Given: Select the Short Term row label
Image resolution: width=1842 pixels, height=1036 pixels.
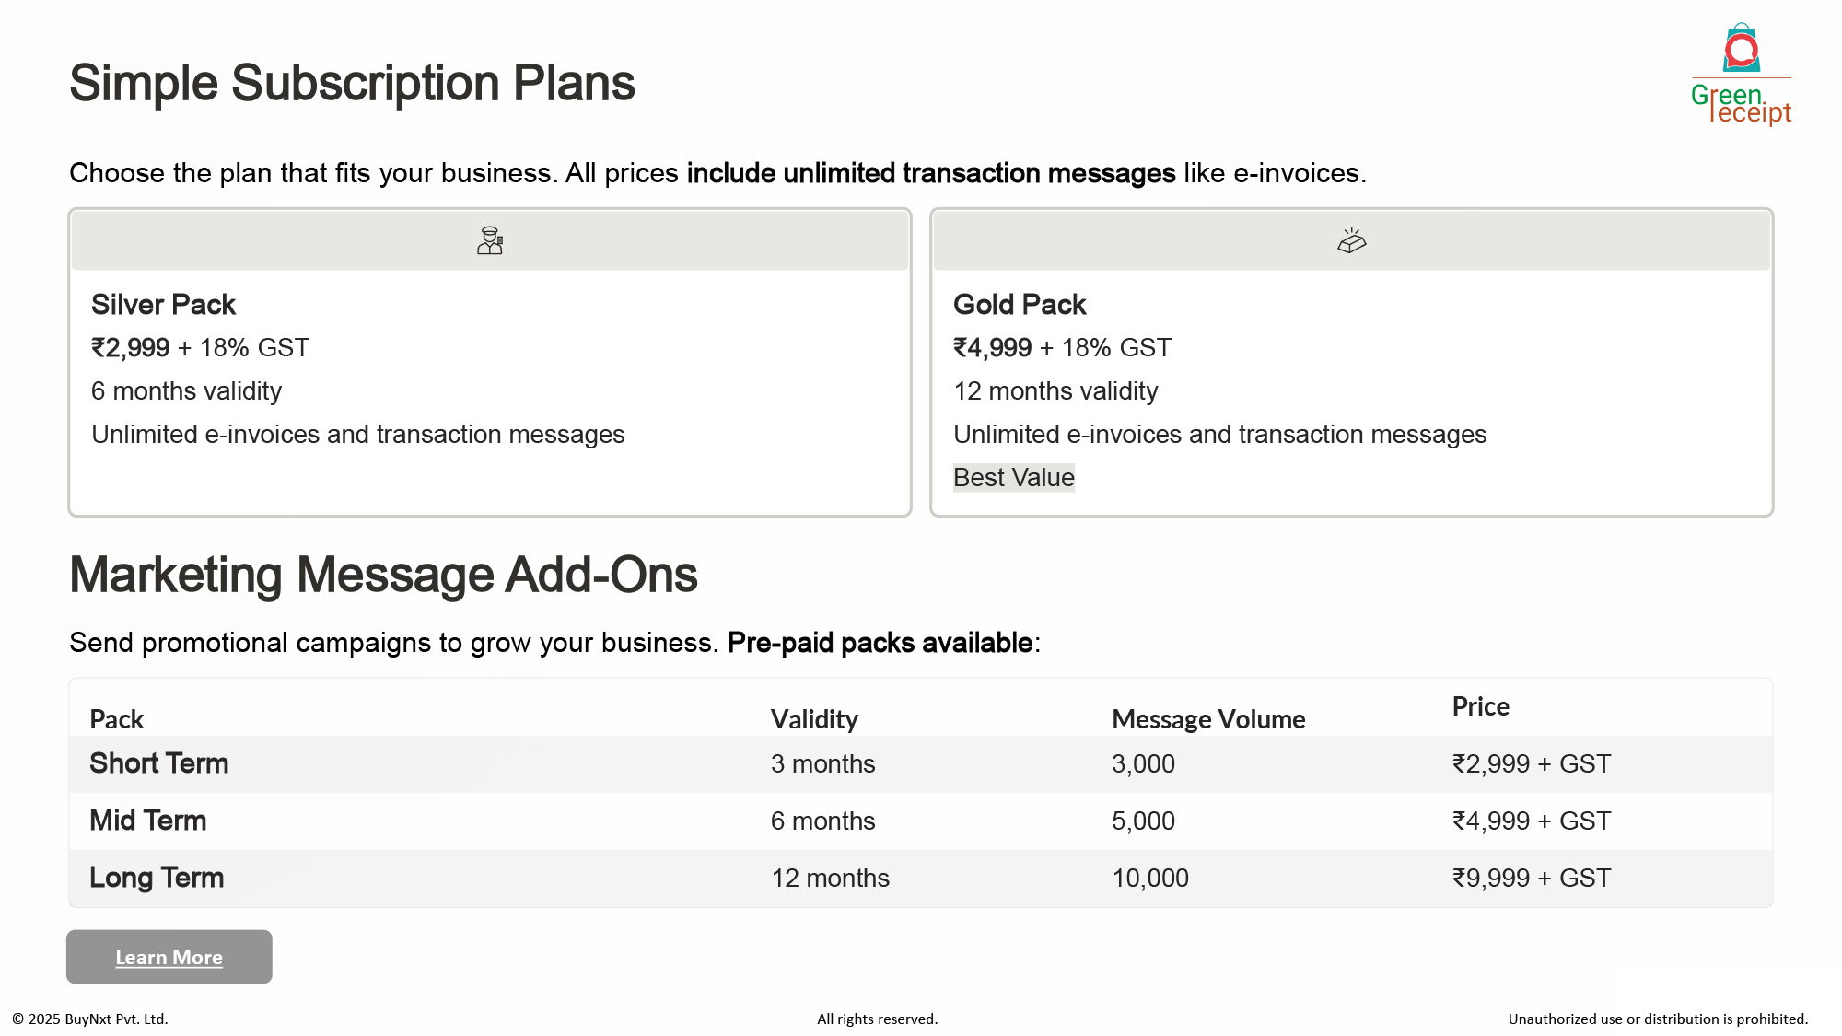Looking at the screenshot, I should pos(158,763).
